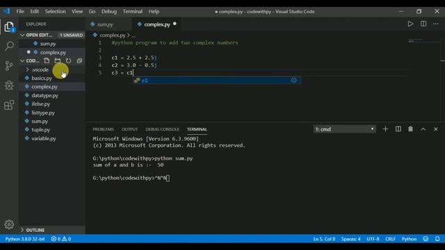Open the File menu

click(x=20, y=11)
